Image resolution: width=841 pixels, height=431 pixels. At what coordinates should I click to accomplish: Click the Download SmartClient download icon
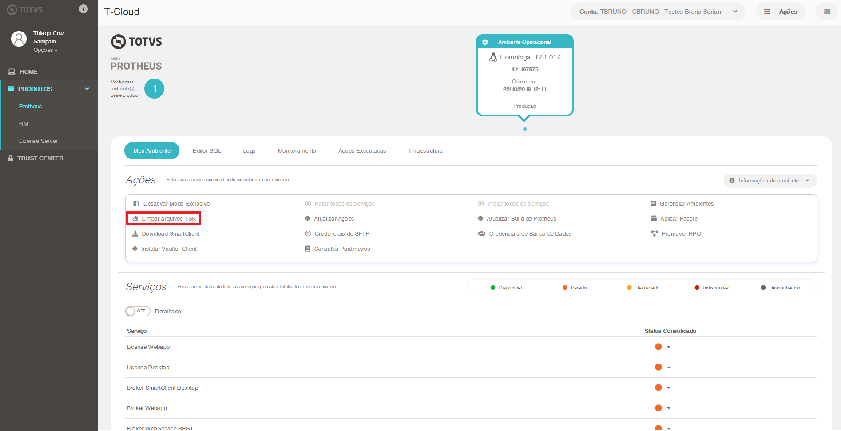pos(135,234)
